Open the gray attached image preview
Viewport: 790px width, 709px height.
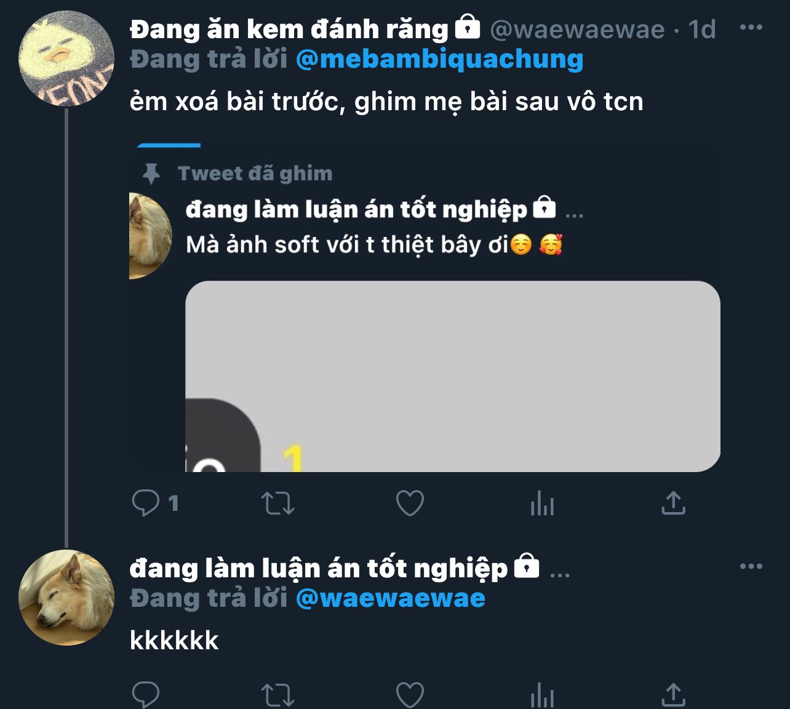452,376
